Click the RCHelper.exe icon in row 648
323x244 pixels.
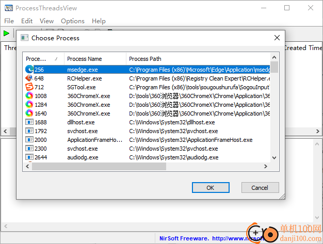coord(29,78)
